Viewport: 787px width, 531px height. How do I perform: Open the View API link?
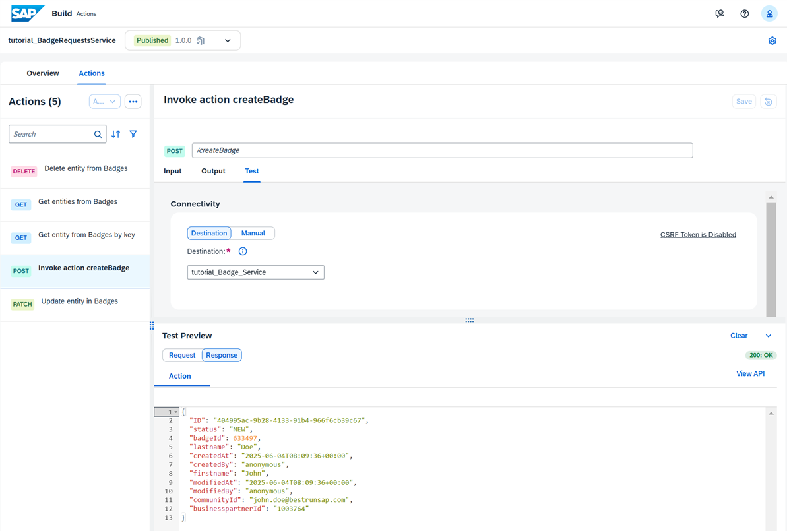(750, 374)
